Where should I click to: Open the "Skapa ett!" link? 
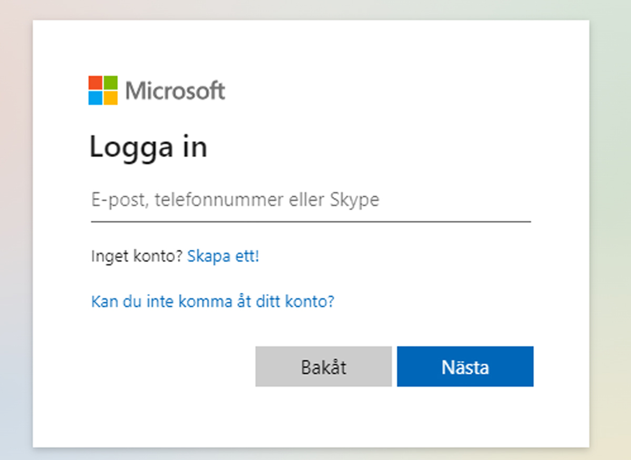click(x=223, y=257)
